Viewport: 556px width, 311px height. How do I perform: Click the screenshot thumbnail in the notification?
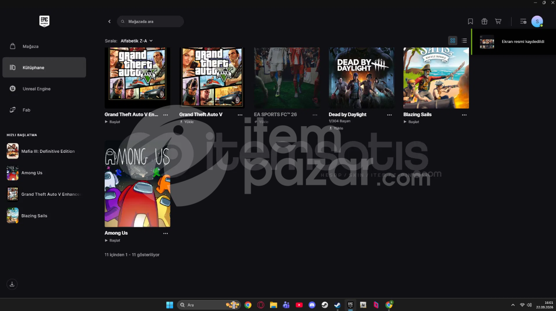pos(487,42)
